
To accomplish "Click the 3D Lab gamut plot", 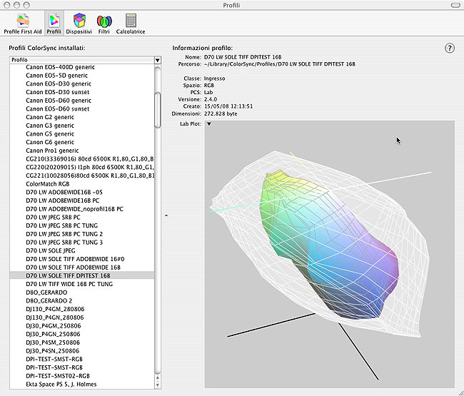I will pyautogui.click(x=330, y=254).
